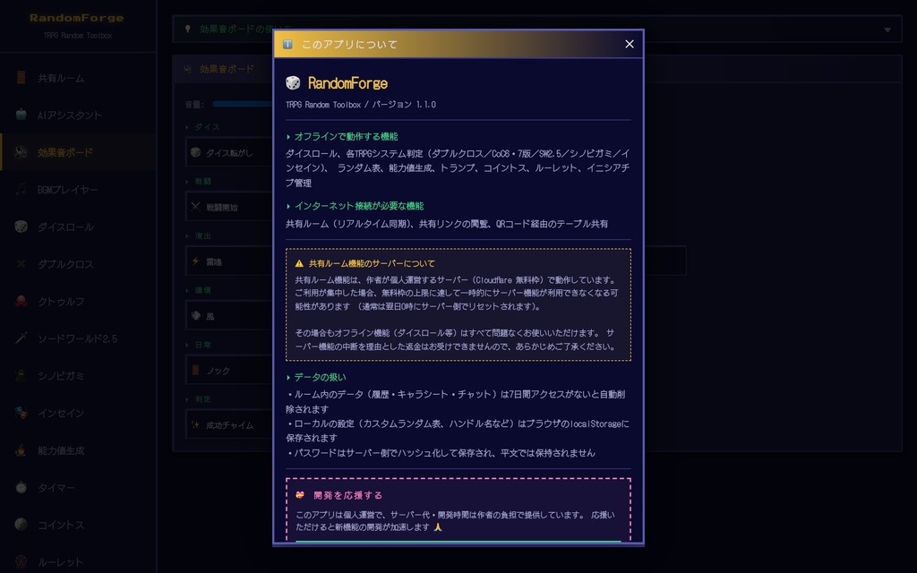Click the 効果音ボード soundboard icon
Screen dimensions: 917x573
pos(20,152)
